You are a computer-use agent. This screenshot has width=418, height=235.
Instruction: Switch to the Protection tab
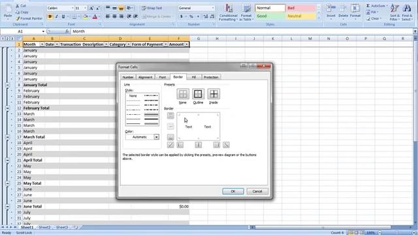tap(211, 77)
